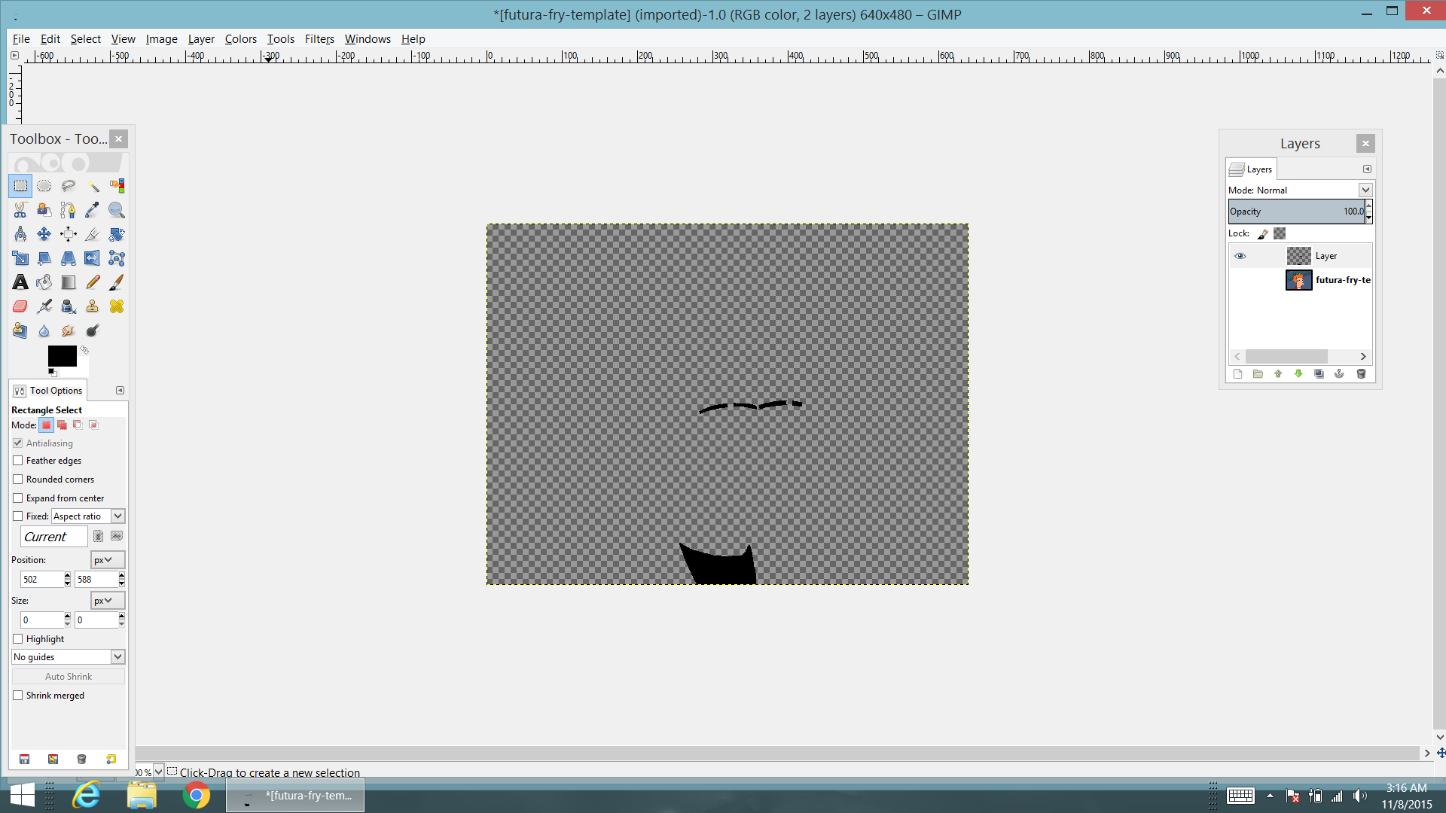Select the Rectangle Select tool
This screenshot has width=1446, height=813.
(20, 186)
